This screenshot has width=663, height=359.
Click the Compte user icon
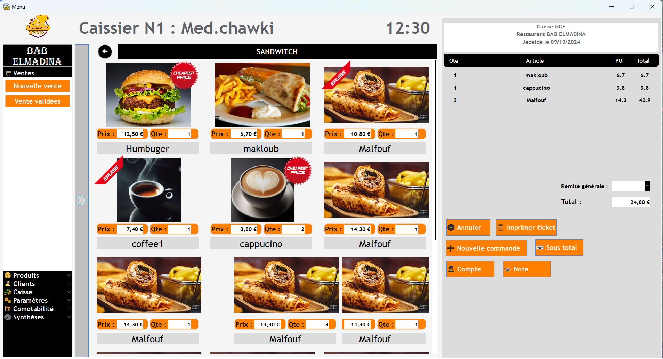coord(451,269)
